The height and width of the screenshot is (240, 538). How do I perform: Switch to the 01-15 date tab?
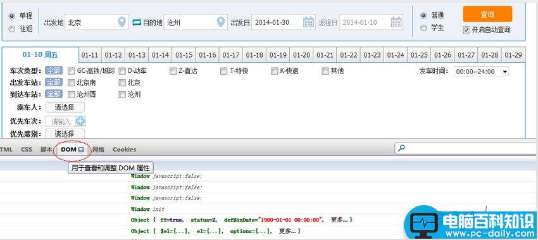[184, 55]
